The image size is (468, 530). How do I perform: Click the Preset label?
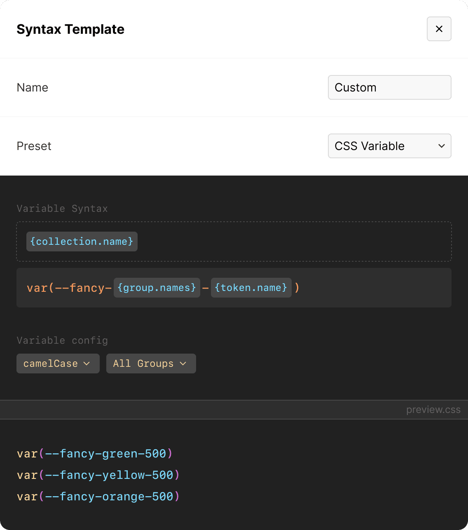(34, 146)
